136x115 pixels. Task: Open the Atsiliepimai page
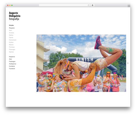click(x=13, y=64)
